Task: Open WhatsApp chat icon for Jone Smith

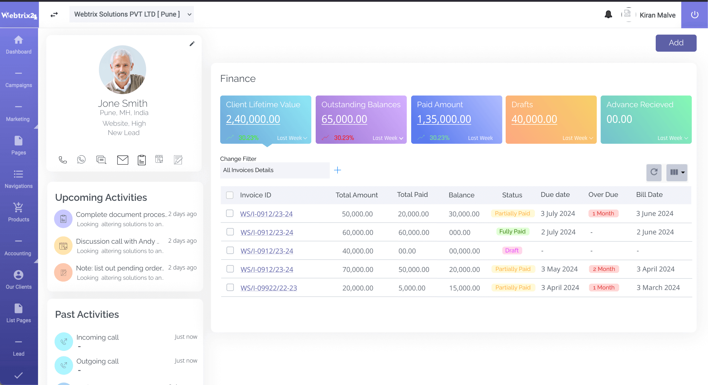Action: tap(81, 160)
